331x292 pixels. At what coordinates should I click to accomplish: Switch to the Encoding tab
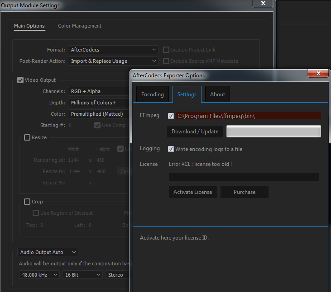coord(153,94)
